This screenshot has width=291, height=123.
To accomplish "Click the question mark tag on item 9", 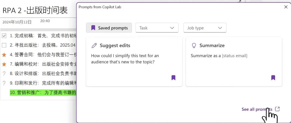I will click(x=4, y=83).
